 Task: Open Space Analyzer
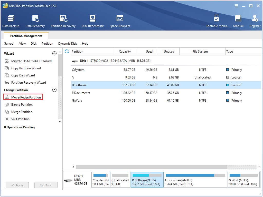coord(120,21)
